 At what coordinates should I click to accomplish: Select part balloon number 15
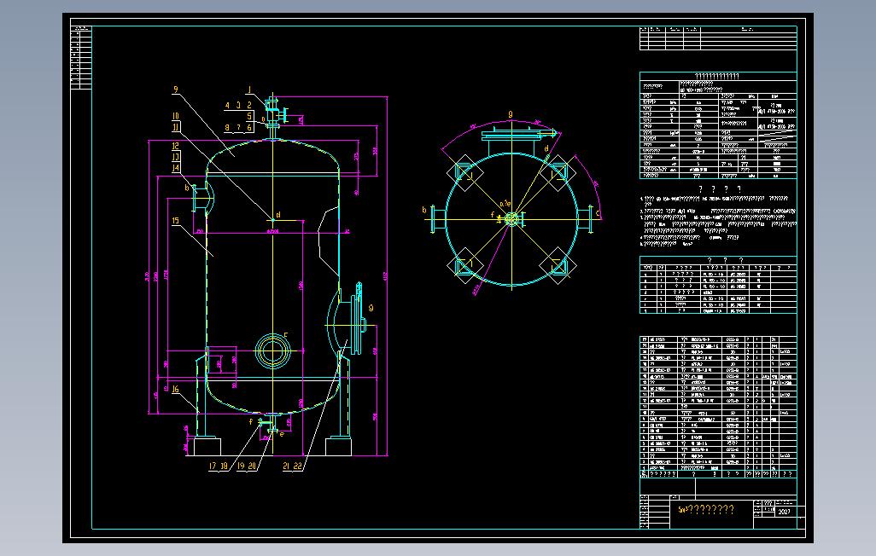pos(175,221)
